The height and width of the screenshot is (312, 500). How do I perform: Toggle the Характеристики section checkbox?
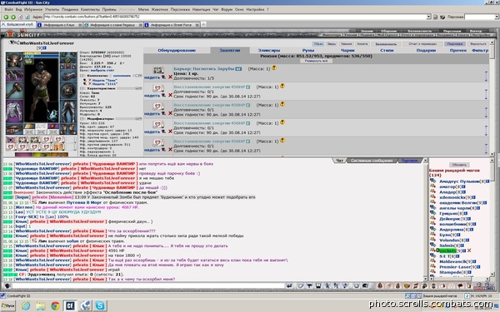pyautogui.click(x=82, y=88)
